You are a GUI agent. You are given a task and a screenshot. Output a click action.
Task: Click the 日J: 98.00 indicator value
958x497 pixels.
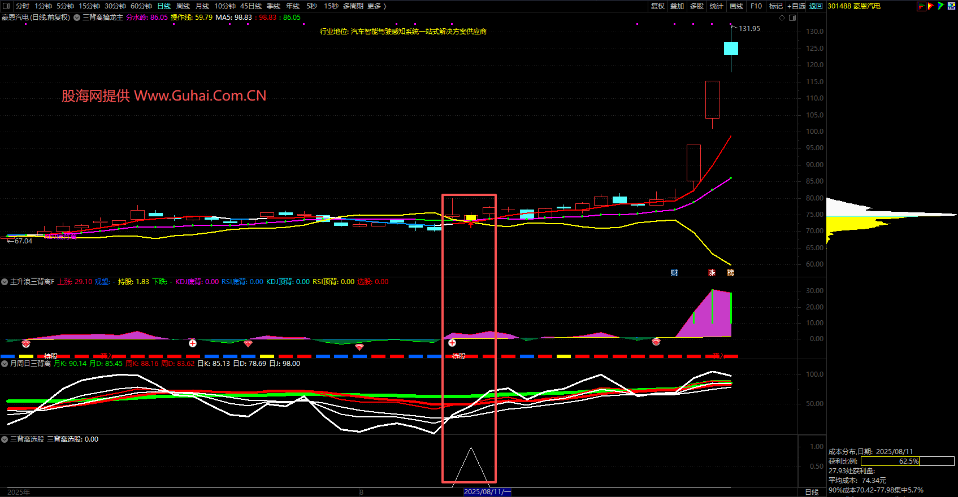pyautogui.click(x=285, y=364)
